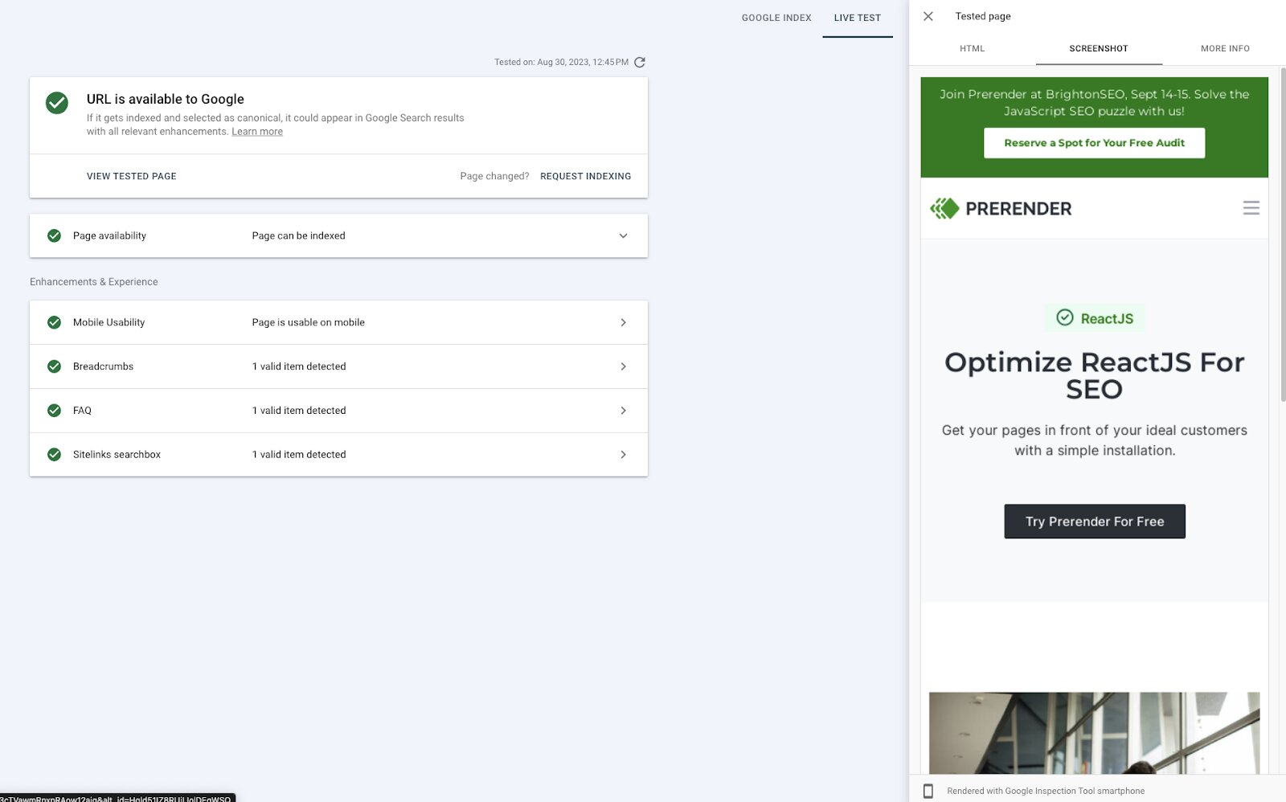Screen dimensions: 1286x802
Task: Open FAQ details arrow
Action: click(x=623, y=411)
